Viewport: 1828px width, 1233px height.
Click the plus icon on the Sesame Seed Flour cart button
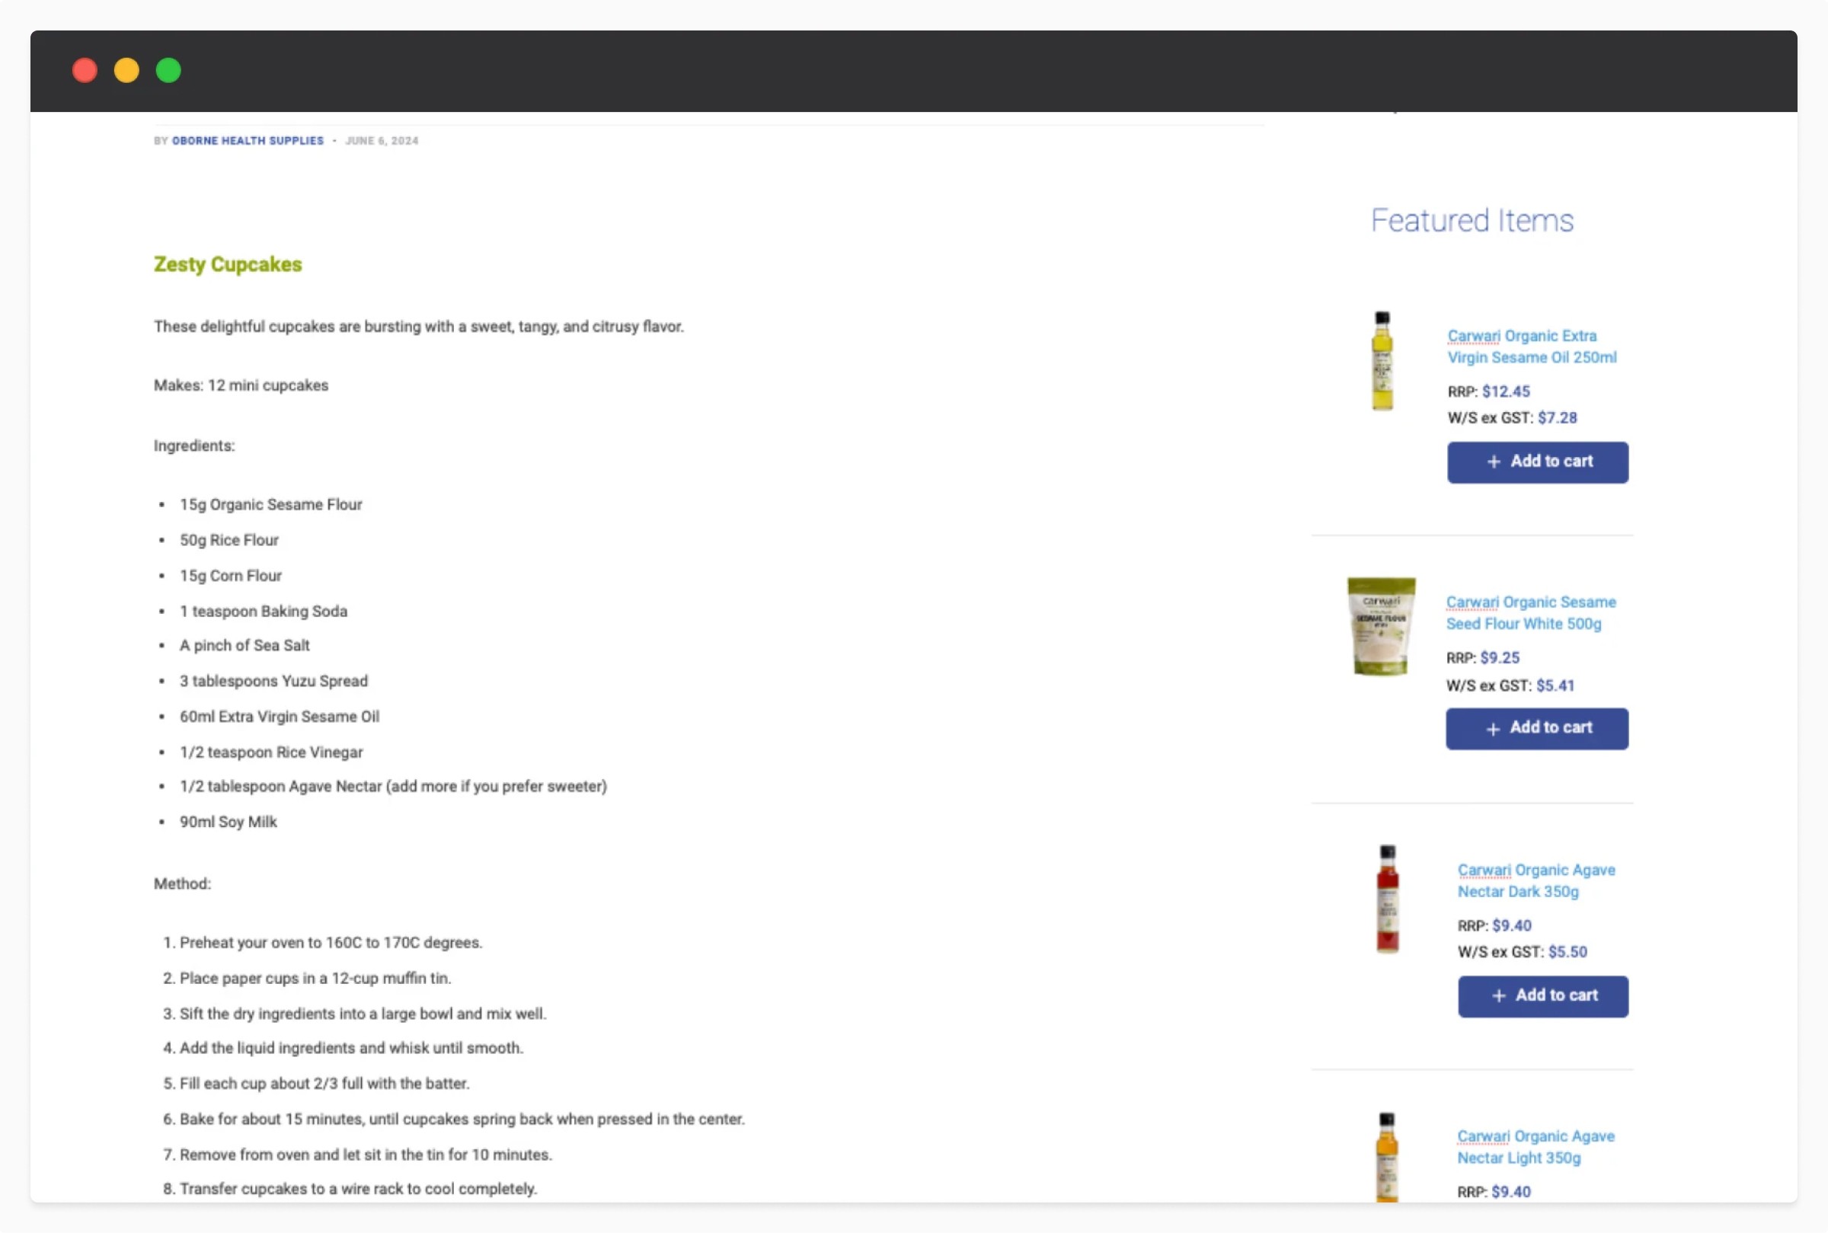pos(1492,729)
